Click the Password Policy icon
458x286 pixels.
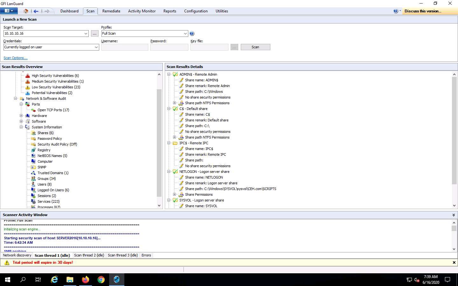33,139
